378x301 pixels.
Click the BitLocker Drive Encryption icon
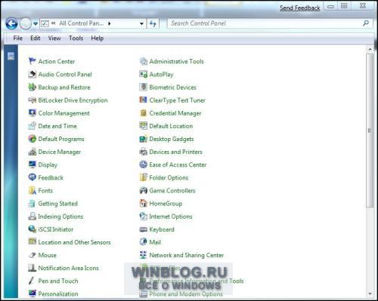pos(33,100)
